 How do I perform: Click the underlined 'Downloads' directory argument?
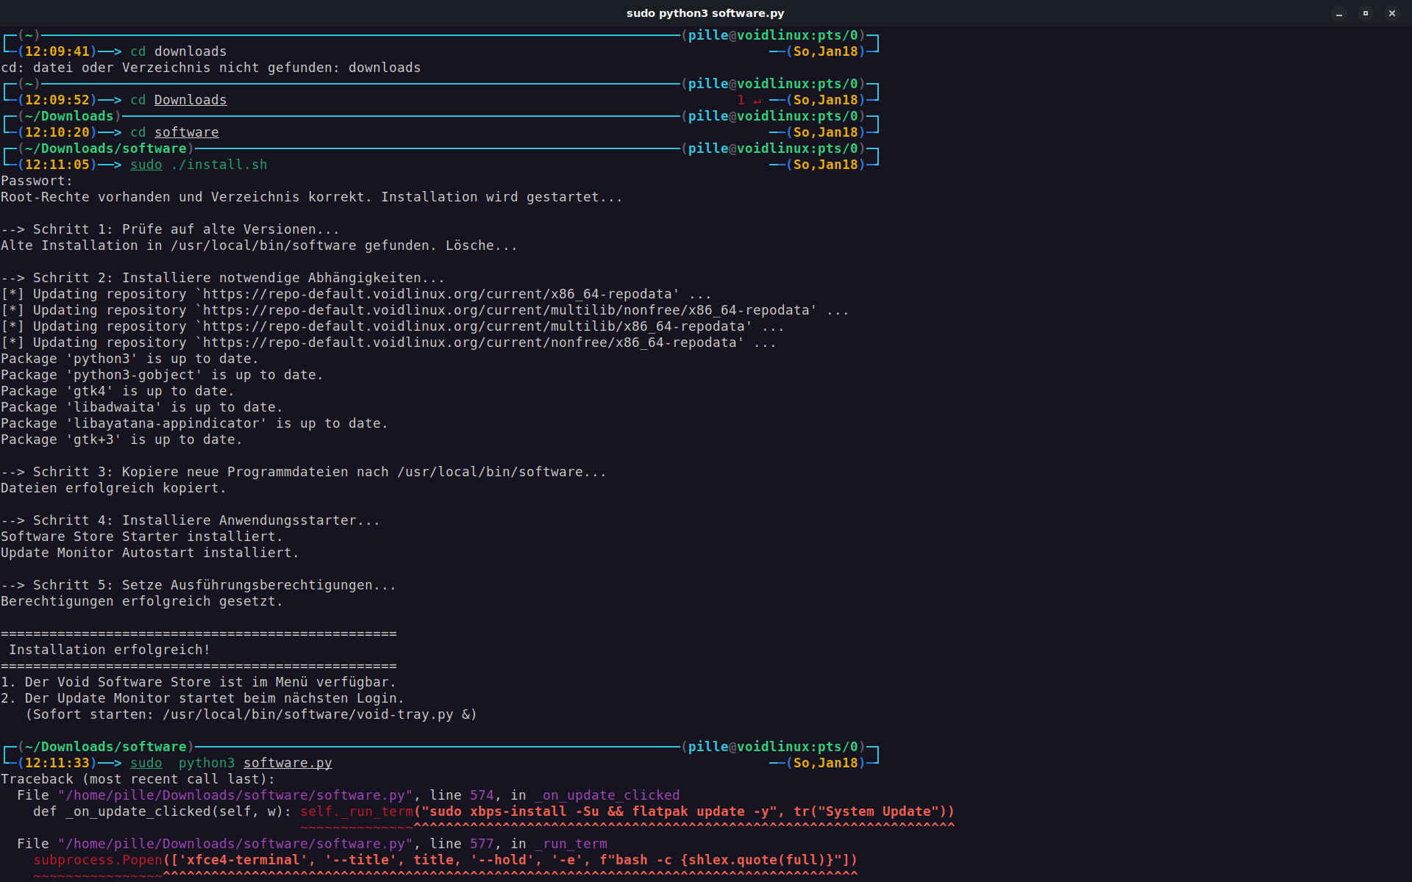tap(190, 100)
